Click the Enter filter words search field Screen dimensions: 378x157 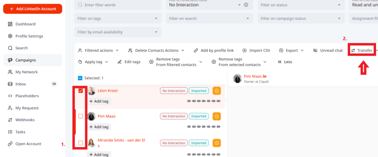tap(118, 5)
